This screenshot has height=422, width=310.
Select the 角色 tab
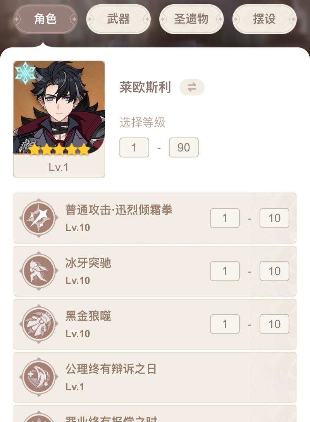click(x=45, y=19)
